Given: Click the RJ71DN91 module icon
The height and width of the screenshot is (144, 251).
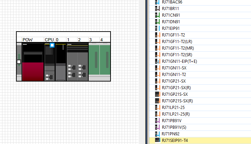Looking at the screenshot, I should click(157, 22).
